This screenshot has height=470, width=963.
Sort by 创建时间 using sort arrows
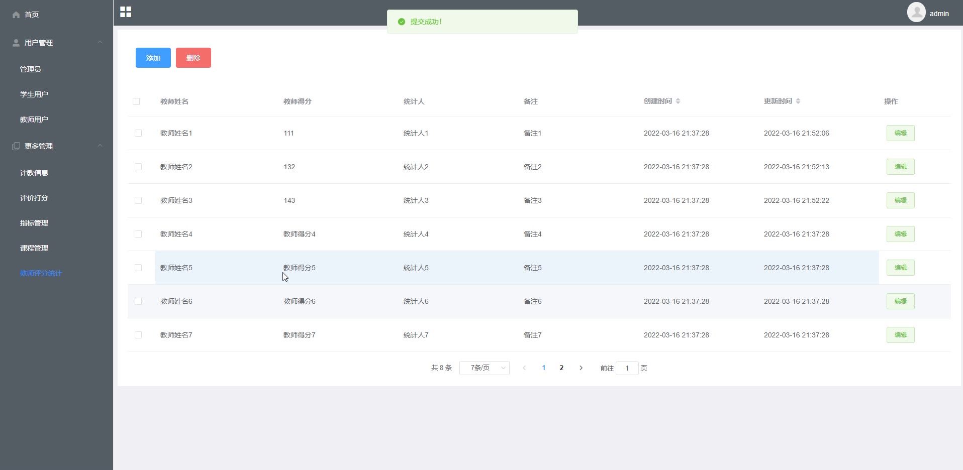pos(678,101)
